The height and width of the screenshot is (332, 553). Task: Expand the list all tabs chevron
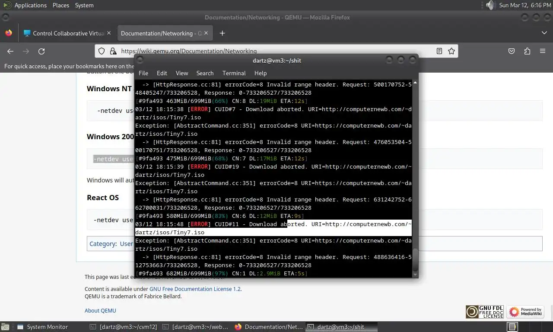[544, 33]
